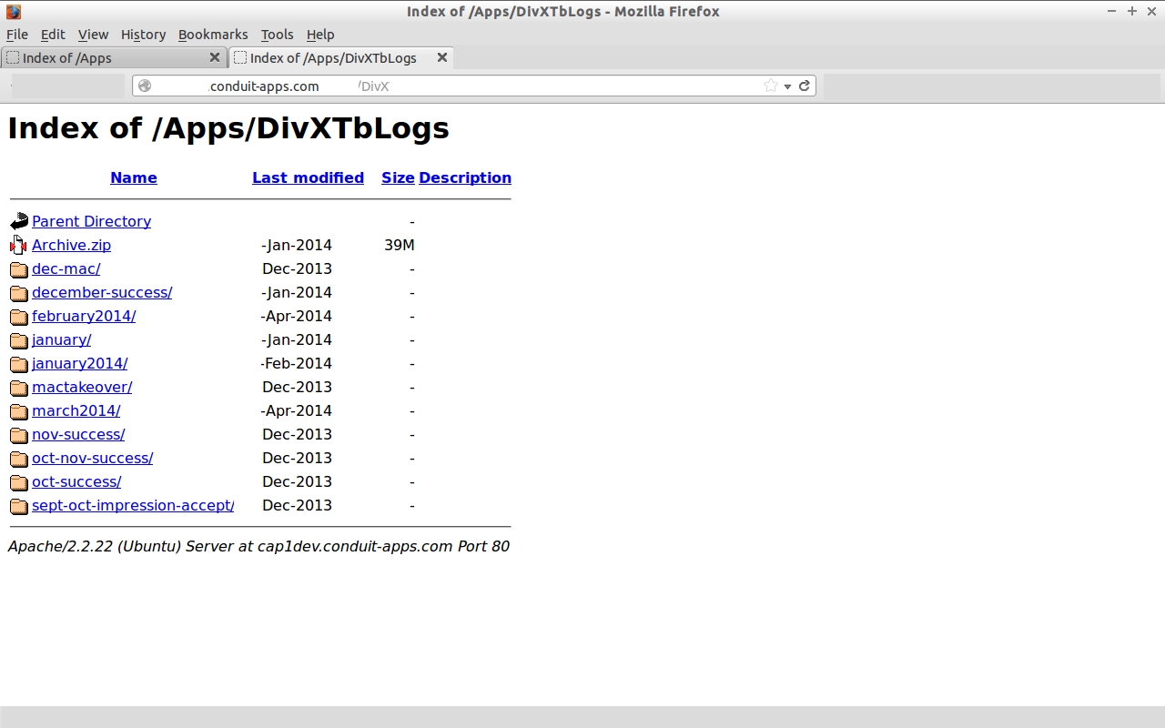1165x728 pixels.
Task: Switch to the Index of /Apps tab
Action: (x=113, y=57)
